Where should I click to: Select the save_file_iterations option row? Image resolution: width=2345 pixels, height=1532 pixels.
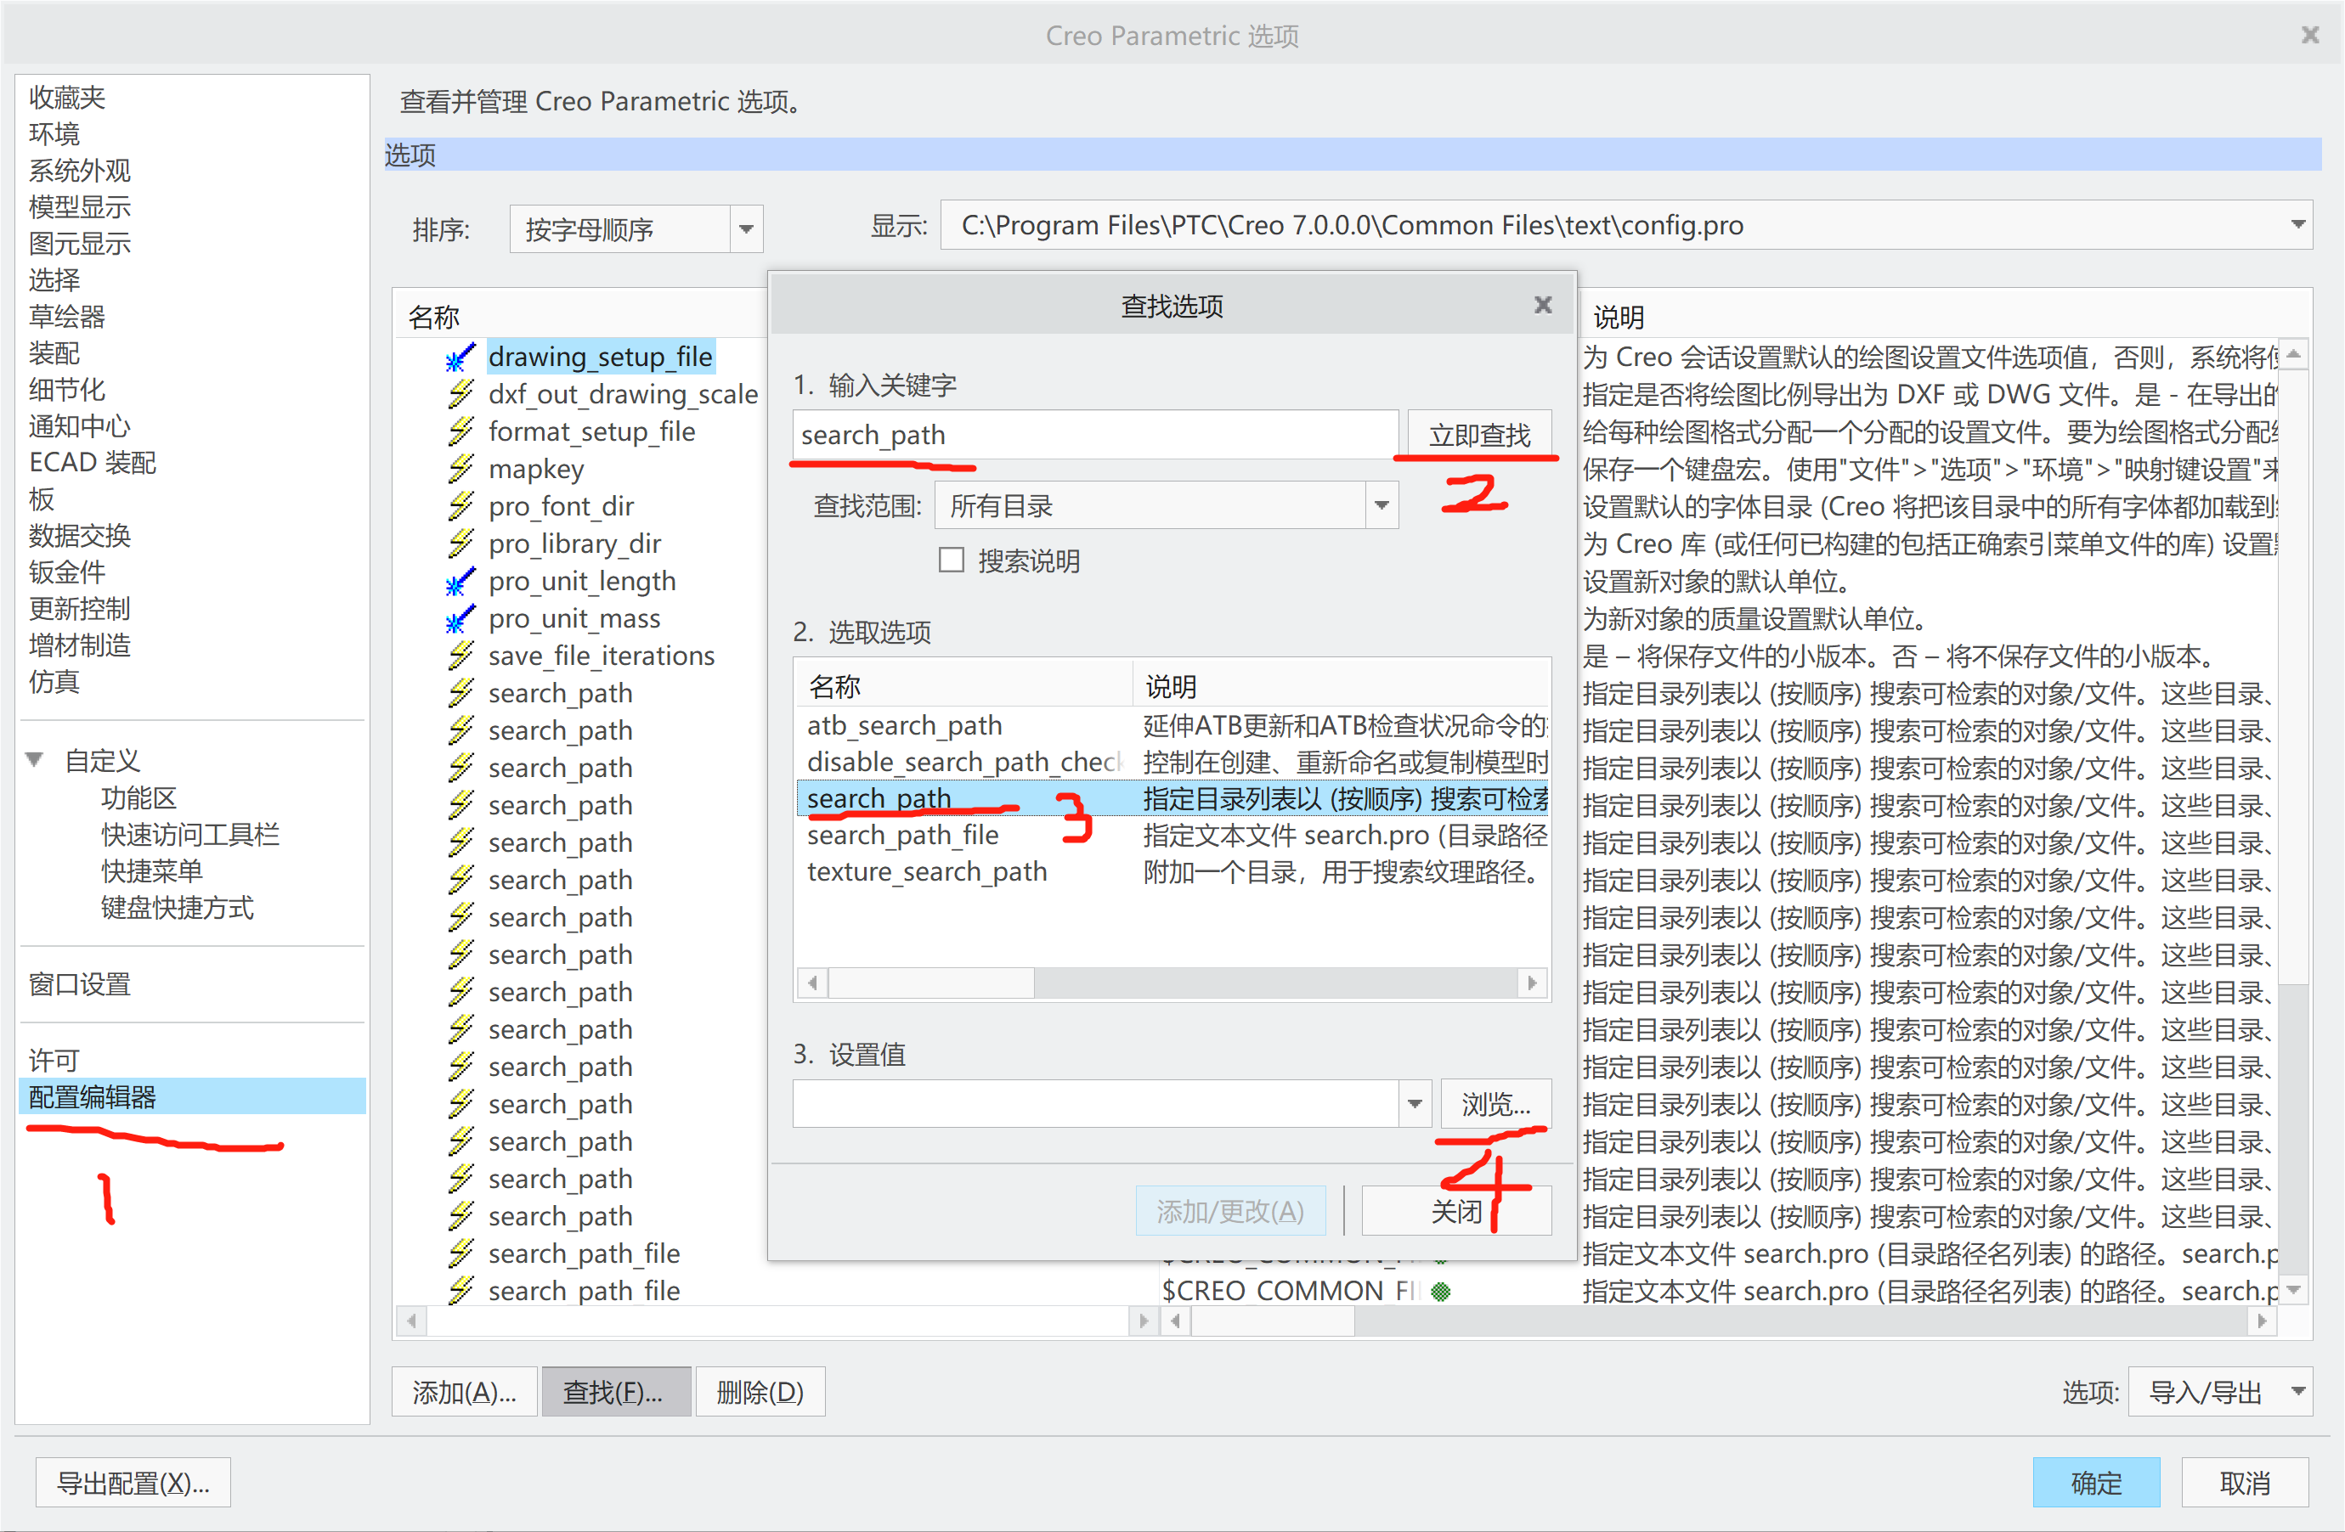coord(601,656)
